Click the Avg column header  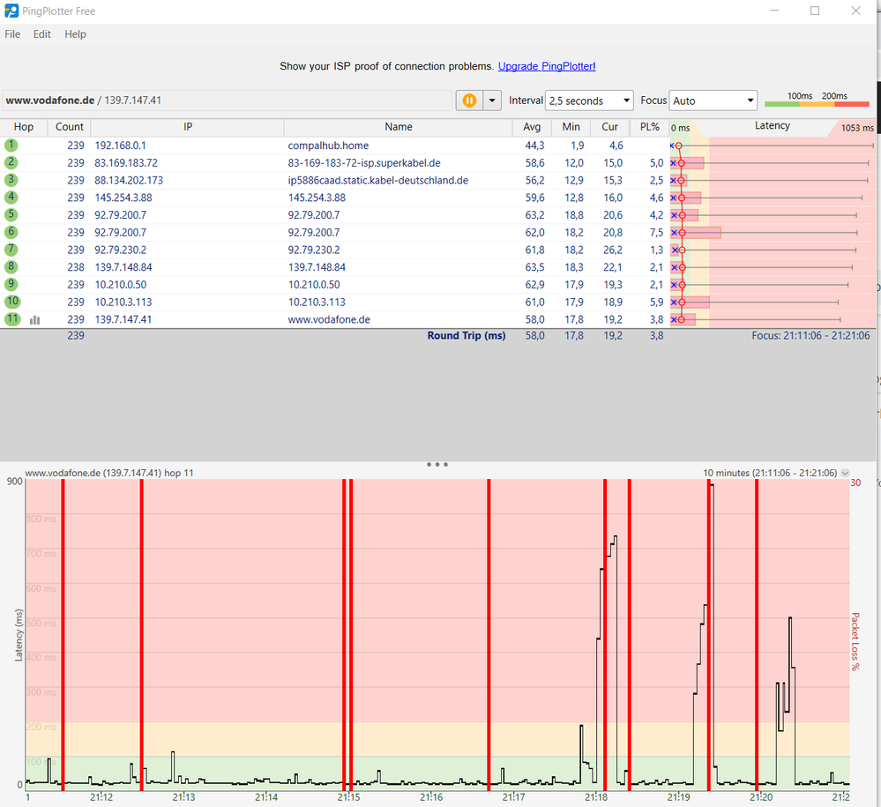tap(532, 127)
